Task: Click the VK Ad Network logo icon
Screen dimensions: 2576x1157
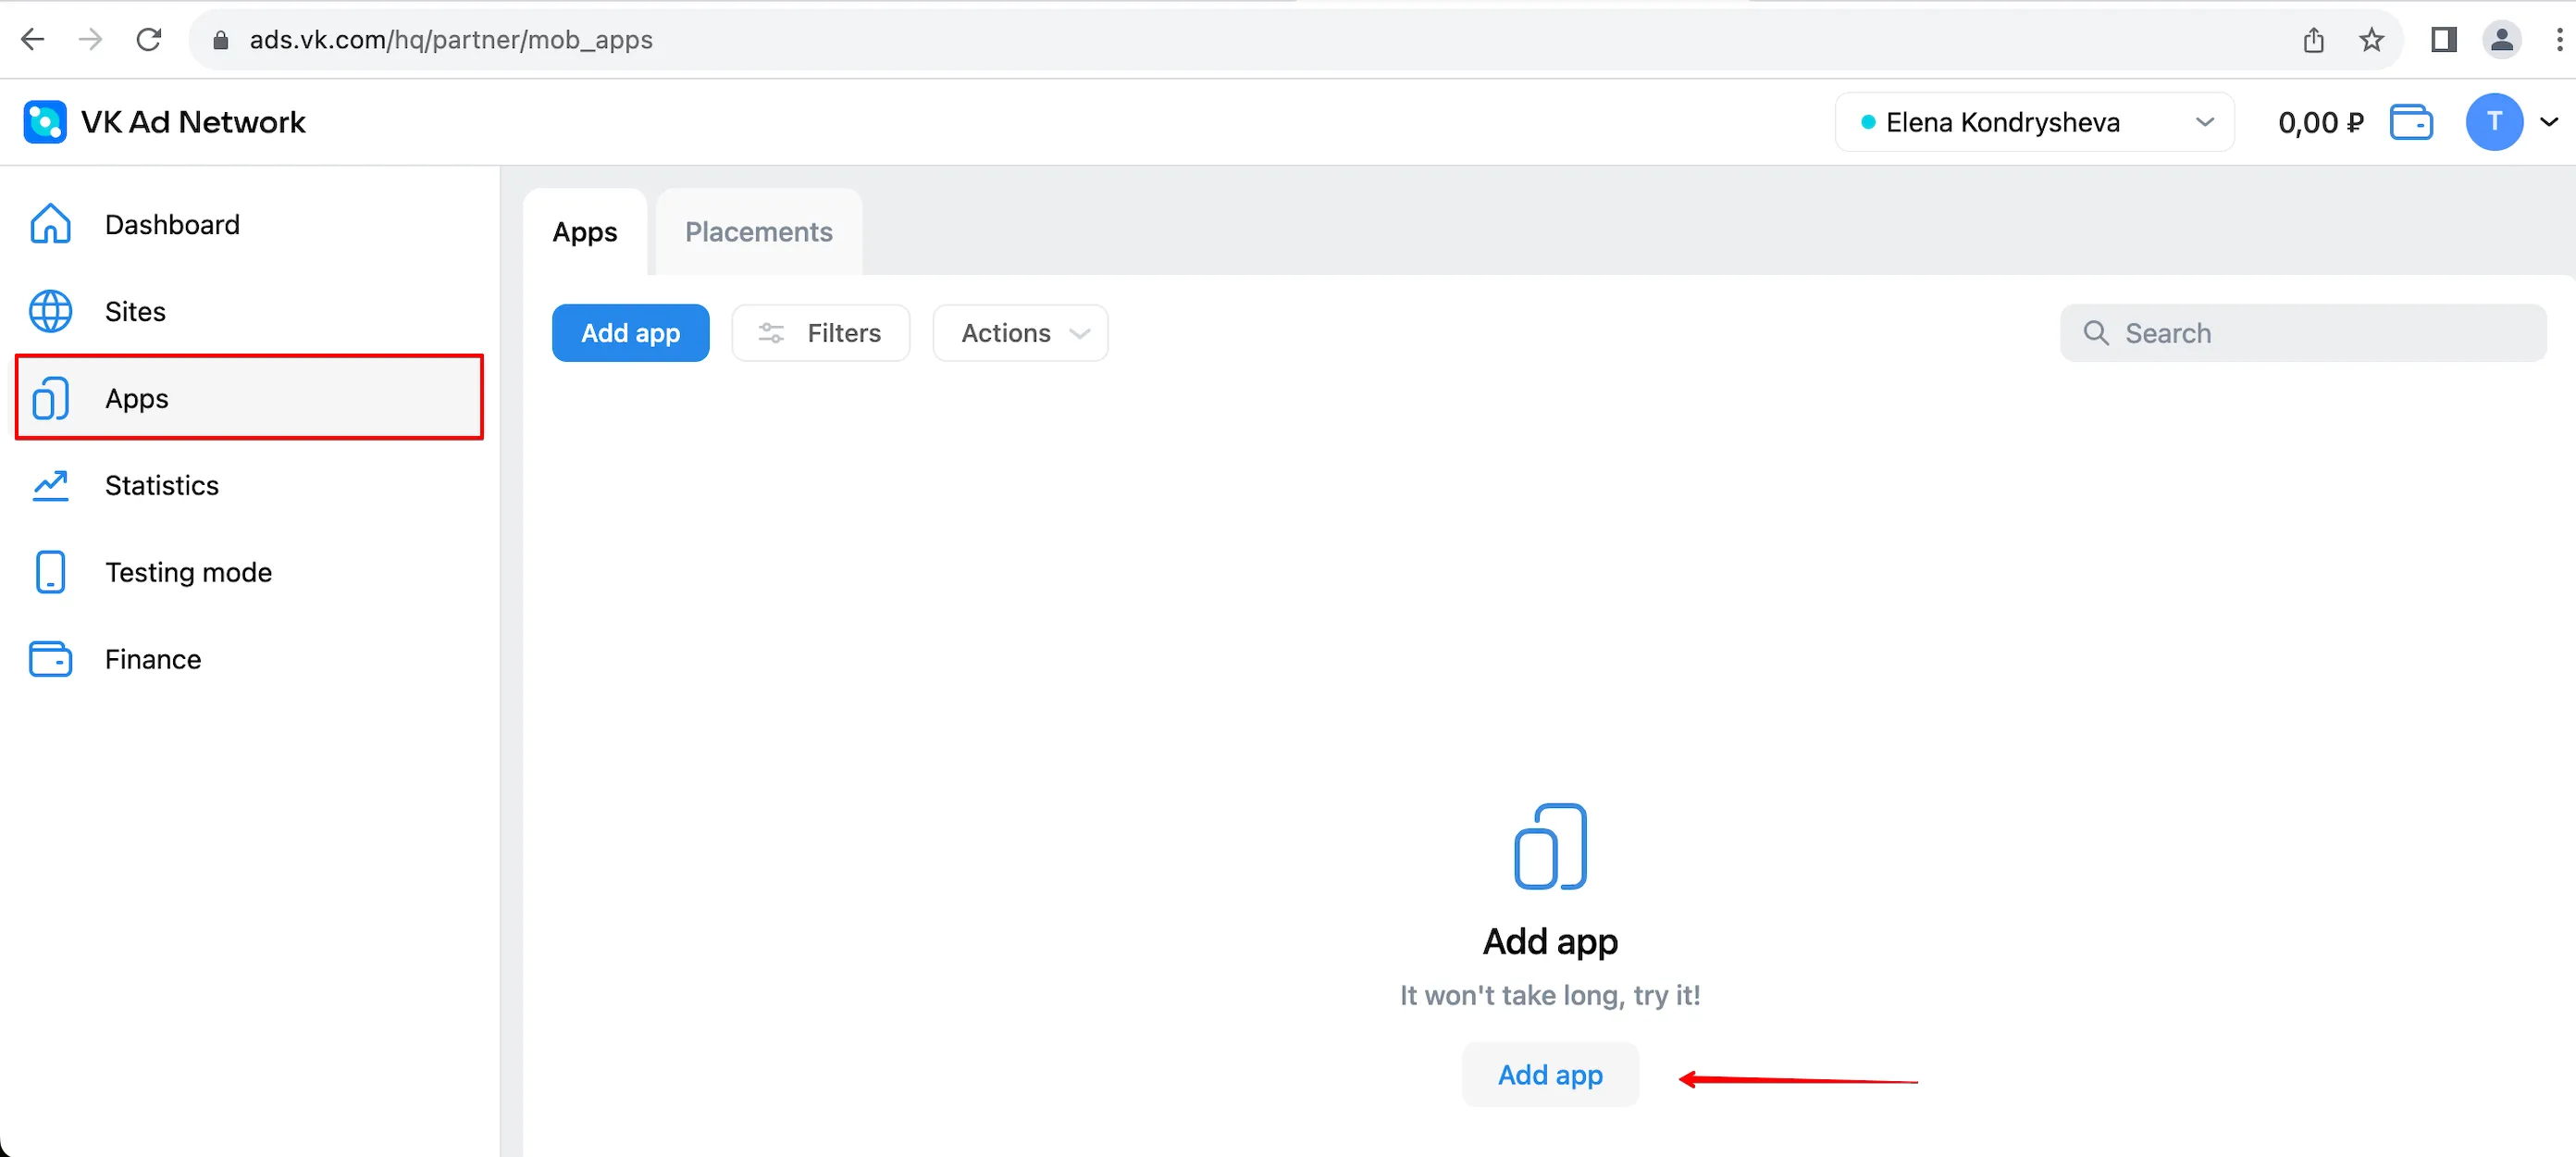Action: click(x=45, y=122)
